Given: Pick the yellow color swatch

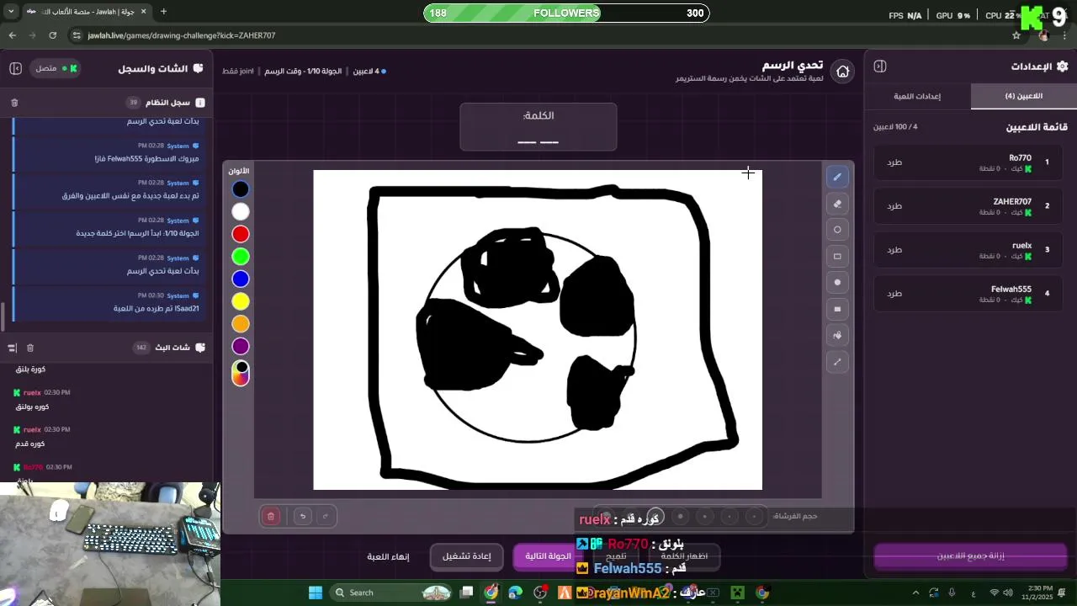Looking at the screenshot, I should [241, 301].
